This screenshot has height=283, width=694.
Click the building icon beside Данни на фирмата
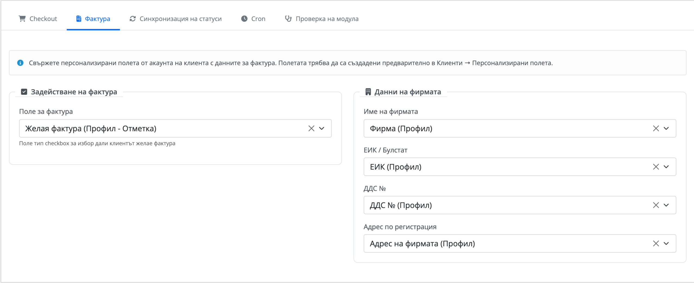pos(368,92)
